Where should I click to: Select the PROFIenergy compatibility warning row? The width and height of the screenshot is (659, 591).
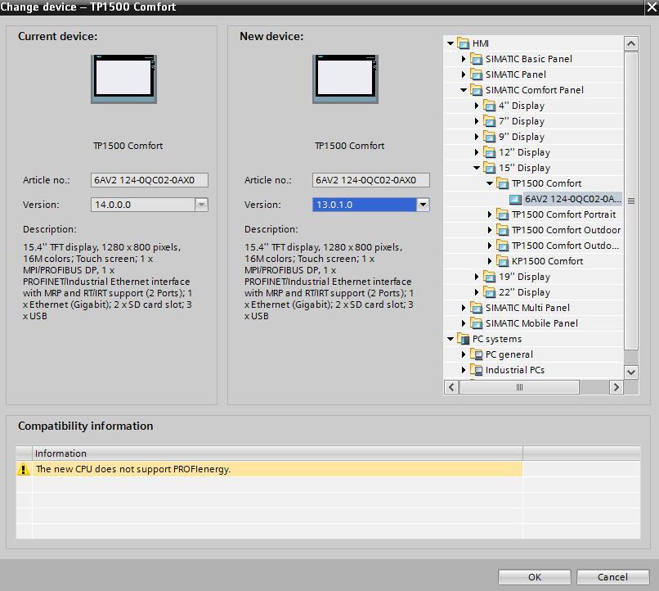coord(269,469)
